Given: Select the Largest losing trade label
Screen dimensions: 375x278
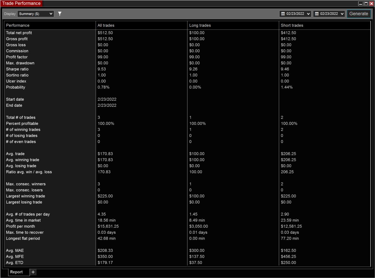Looking at the screenshot, I should click(24, 202).
